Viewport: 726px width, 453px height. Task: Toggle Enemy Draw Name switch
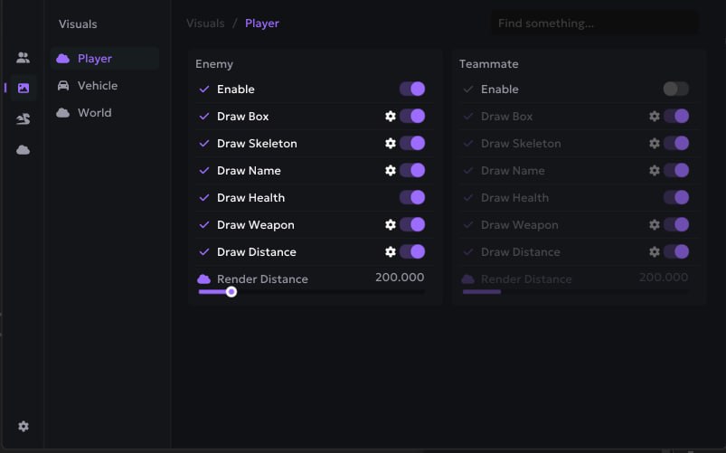(x=412, y=171)
